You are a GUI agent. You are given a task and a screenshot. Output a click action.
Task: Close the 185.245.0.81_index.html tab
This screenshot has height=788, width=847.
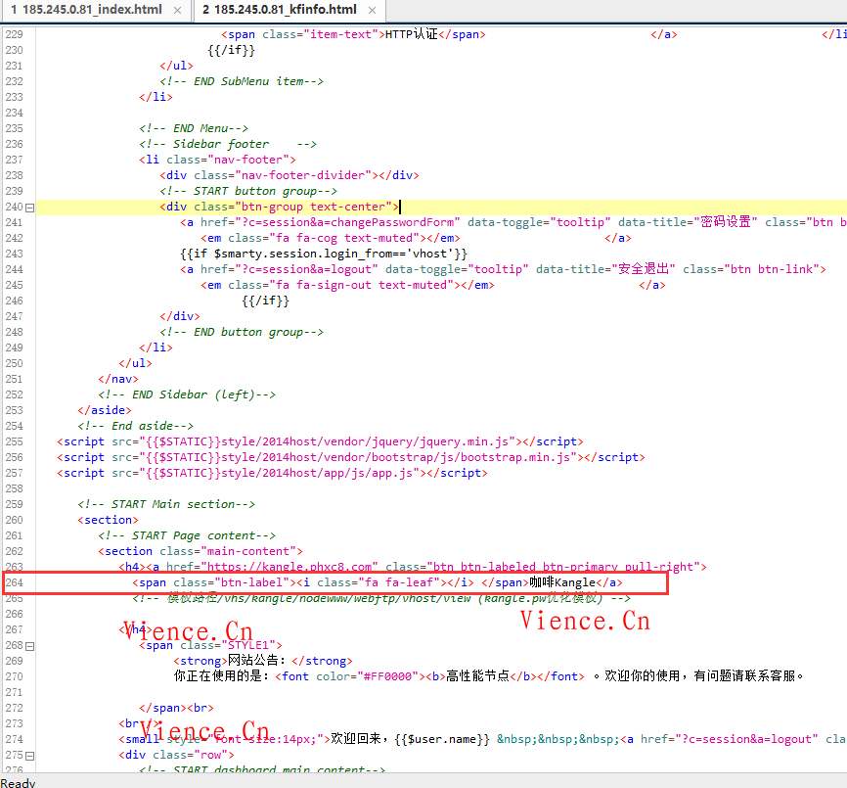click(x=177, y=10)
